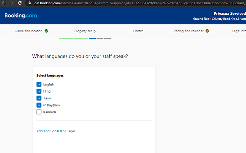The width and height of the screenshot is (246, 153).
Task: Go to Pricing and calendar step
Action: tap(189, 31)
